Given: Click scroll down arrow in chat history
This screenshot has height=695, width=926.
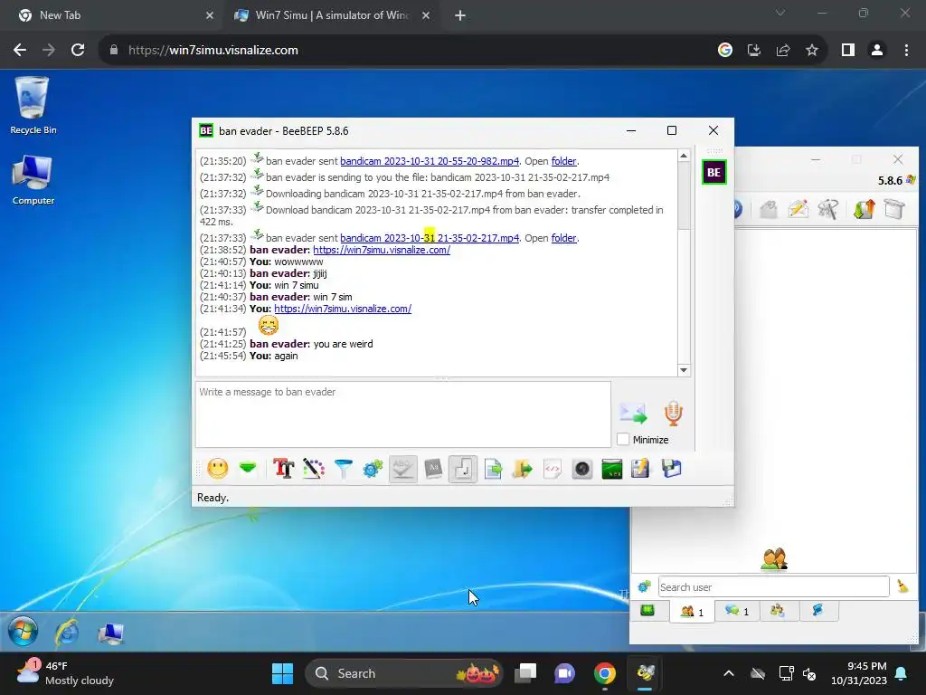Looking at the screenshot, I should [684, 370].
